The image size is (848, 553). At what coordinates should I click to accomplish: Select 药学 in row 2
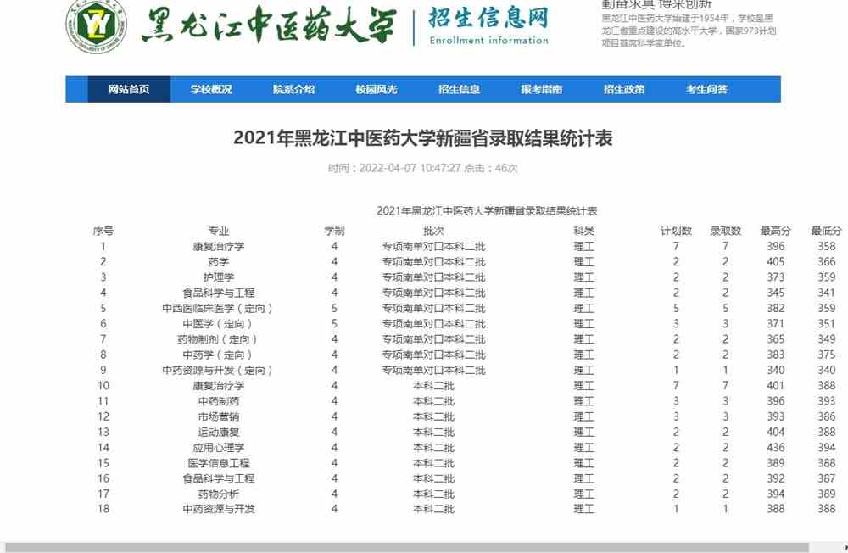[219, 262]
